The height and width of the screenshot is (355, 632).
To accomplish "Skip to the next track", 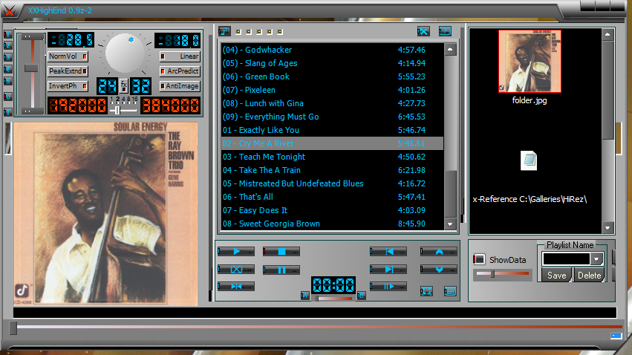I will [388, 269].
